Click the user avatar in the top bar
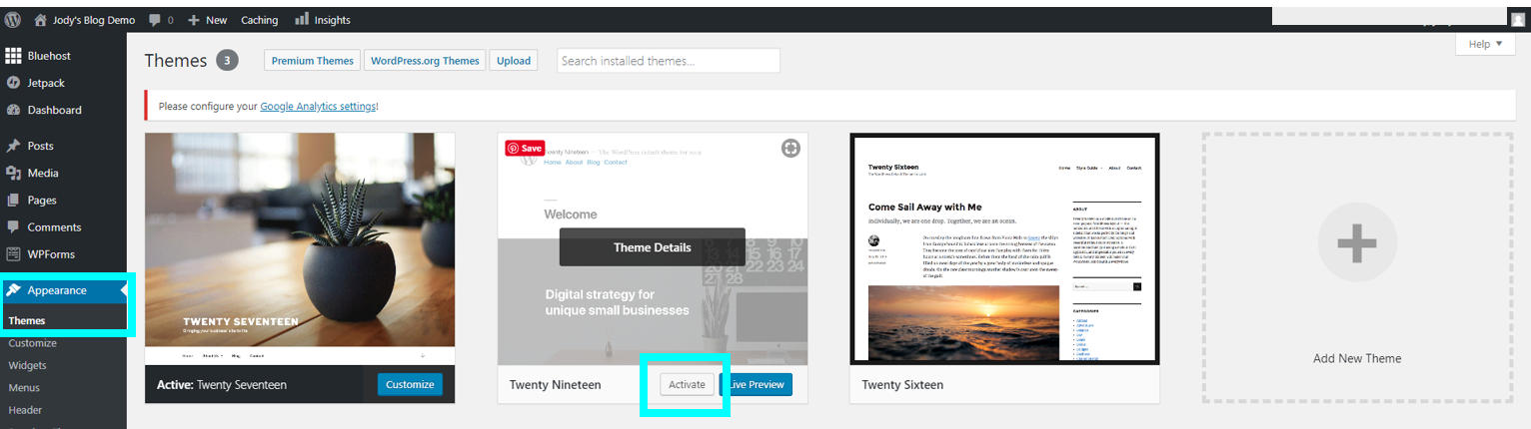This screenshot has width=1531, height=429. pyautogui.click(x=1518, y=19)
